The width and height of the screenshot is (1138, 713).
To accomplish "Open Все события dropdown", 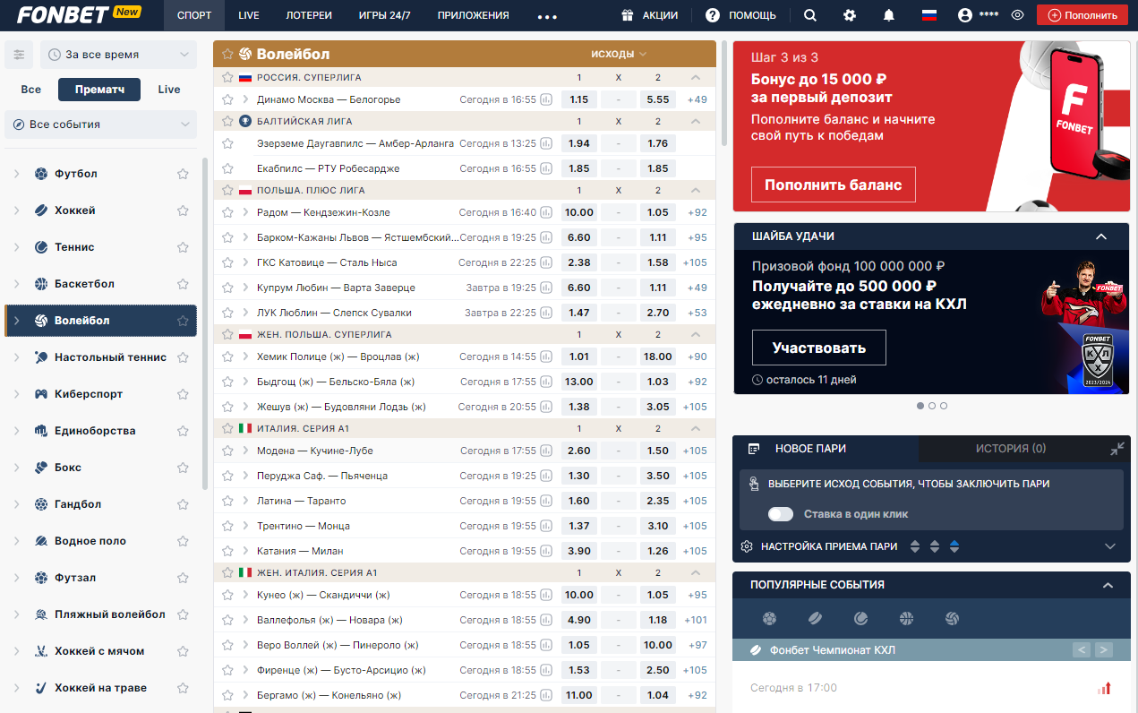I will pos(100,125).
